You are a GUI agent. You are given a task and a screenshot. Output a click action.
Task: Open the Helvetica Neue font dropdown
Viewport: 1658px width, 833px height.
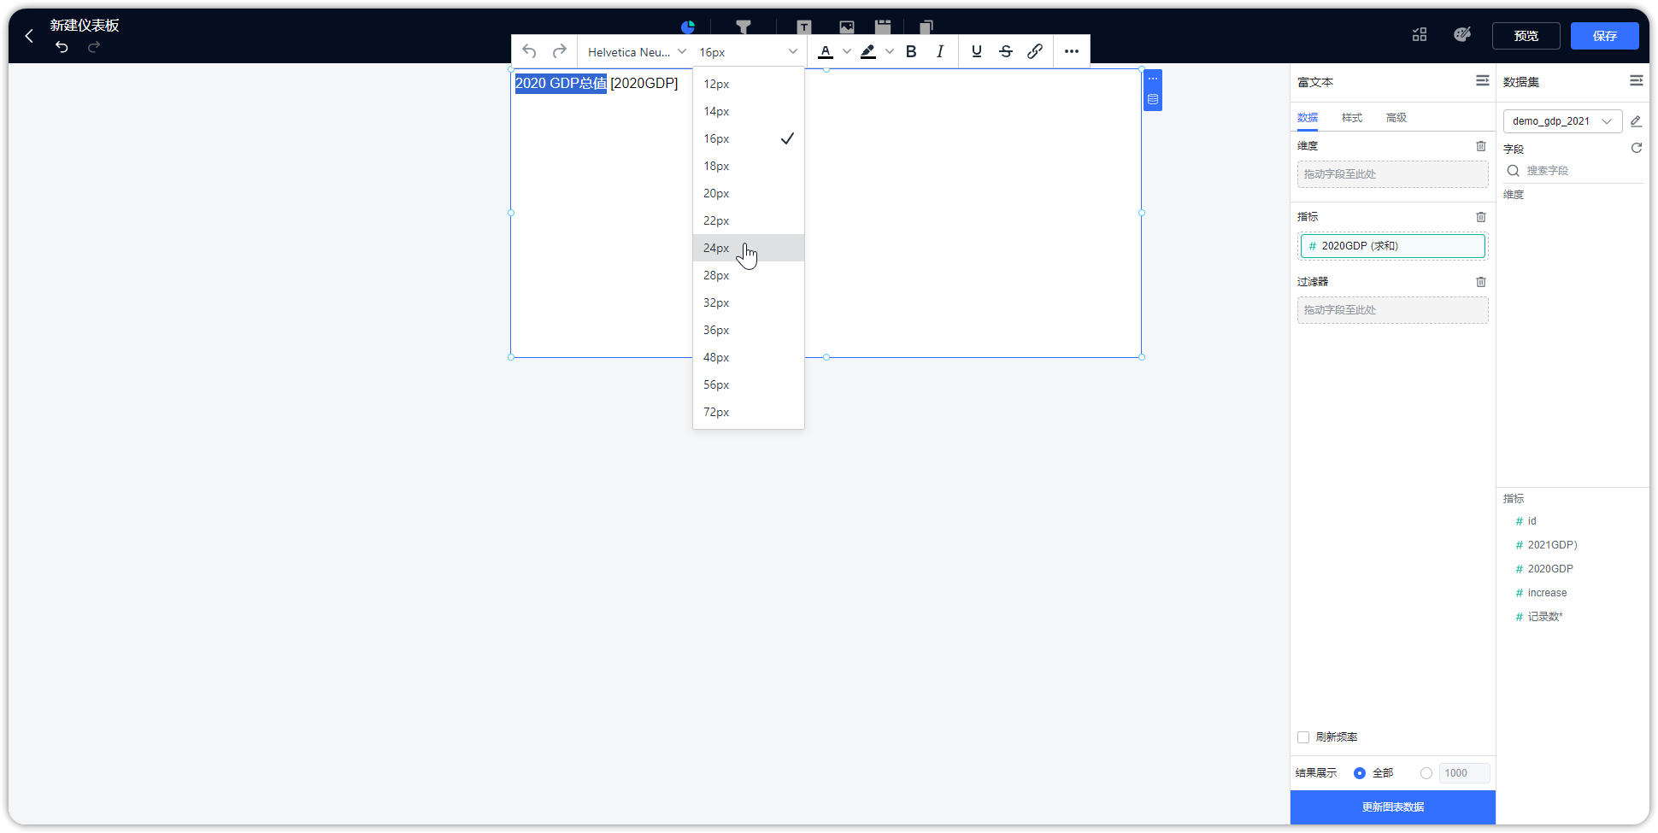637,52
